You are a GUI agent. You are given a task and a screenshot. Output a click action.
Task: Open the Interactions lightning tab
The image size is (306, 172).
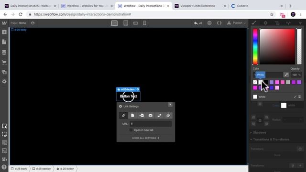click(x=300, y=23)
